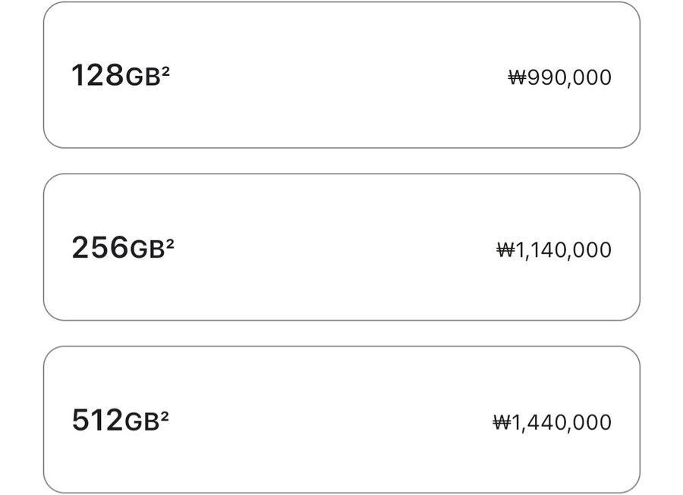Screen dimensions: 683x495
Task: Click the won symbol before 1,140,000
Action: pyautogui.click(x=505, y=250)
